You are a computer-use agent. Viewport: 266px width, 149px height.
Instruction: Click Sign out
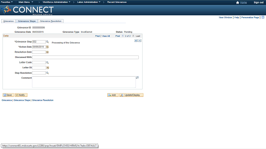(259, 2)
